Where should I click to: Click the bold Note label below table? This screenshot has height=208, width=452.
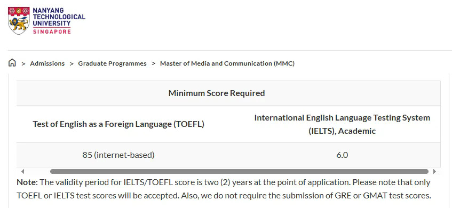[x=27, y=182]
